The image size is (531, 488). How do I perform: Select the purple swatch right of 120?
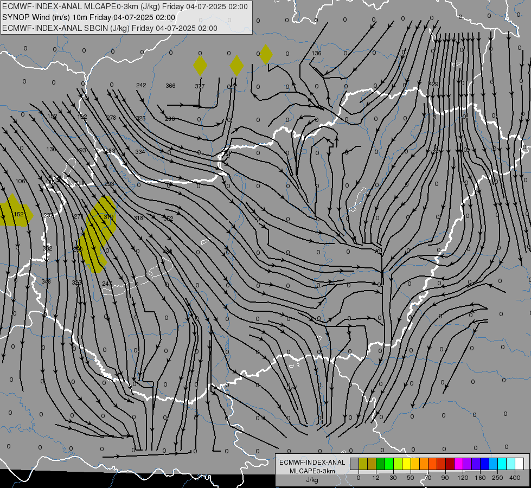(468, 464)
